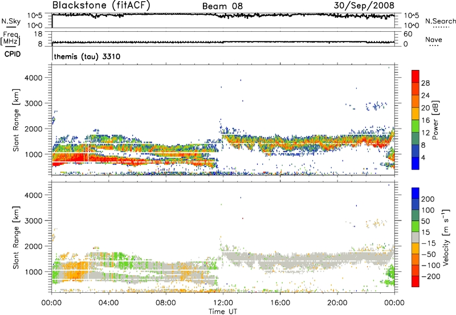Image resolution: width=456 pixels, height=315 pixels.
Task: Click the bright green segment of Velocity colorbar
Action: [416, 226]
